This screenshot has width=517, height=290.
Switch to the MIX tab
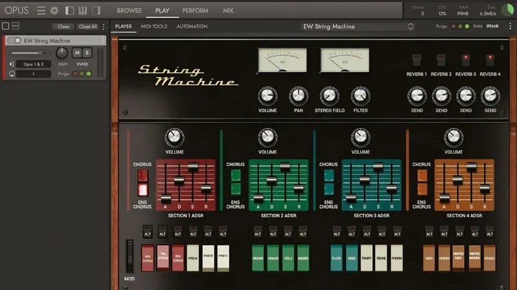228,10
